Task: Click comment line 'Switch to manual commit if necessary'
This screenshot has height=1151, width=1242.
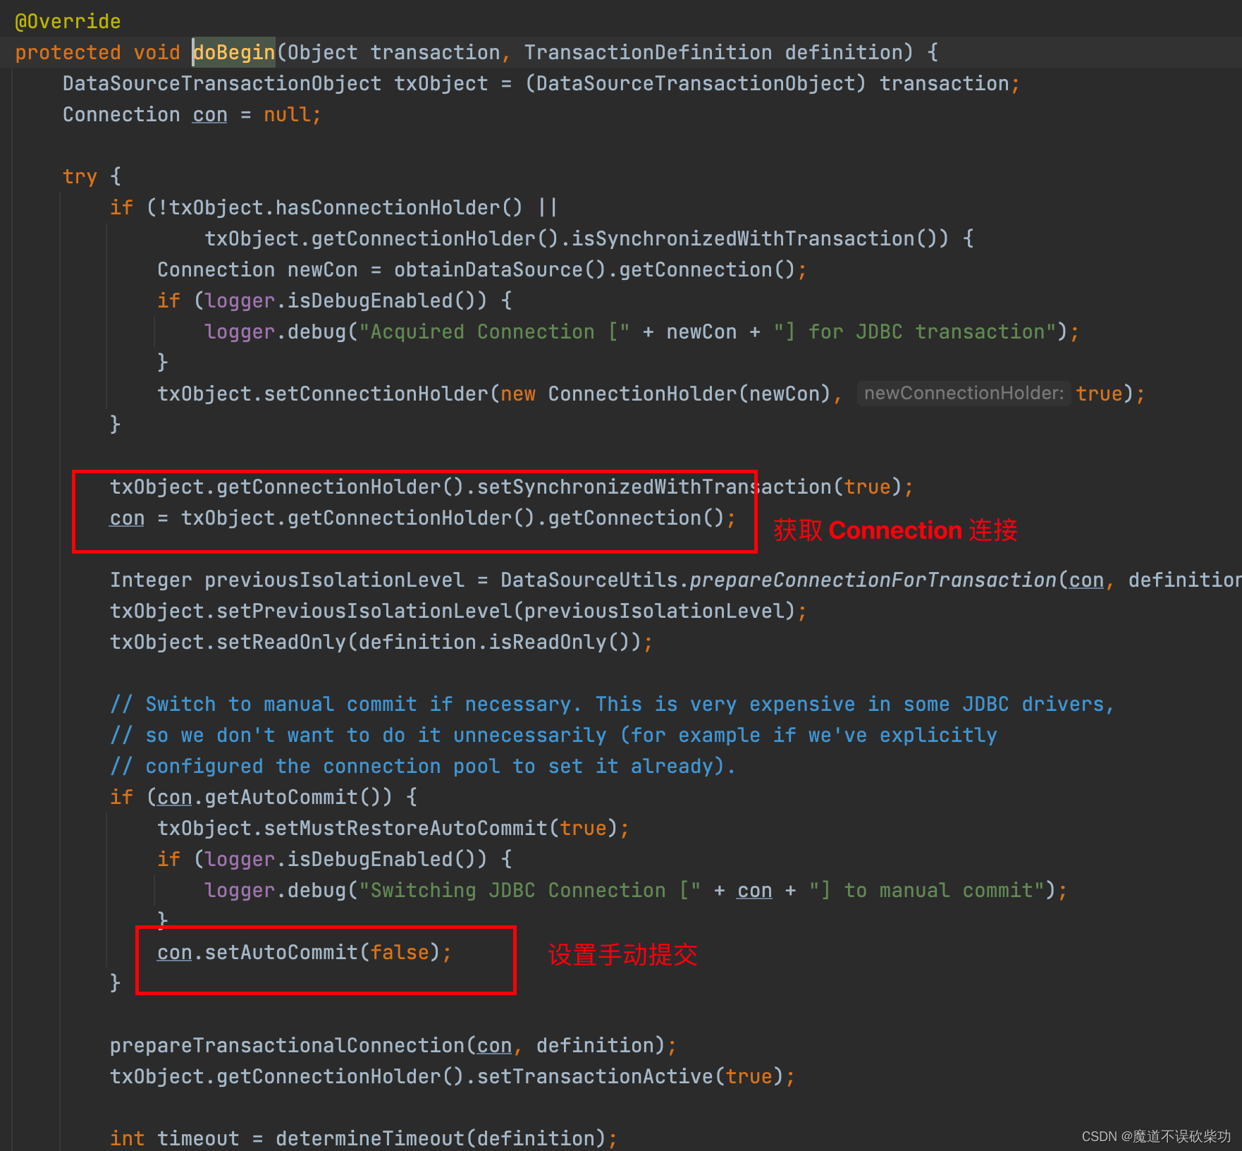Action: tap(612, 705)
